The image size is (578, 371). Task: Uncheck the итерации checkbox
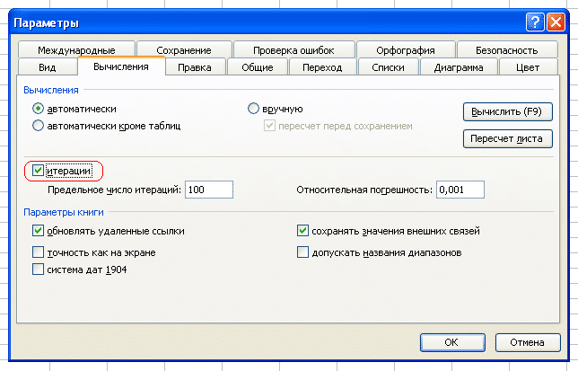[x=38, y=171]
